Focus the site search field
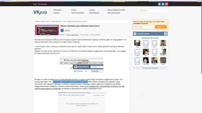202x113 pixels. pos(154,10)
